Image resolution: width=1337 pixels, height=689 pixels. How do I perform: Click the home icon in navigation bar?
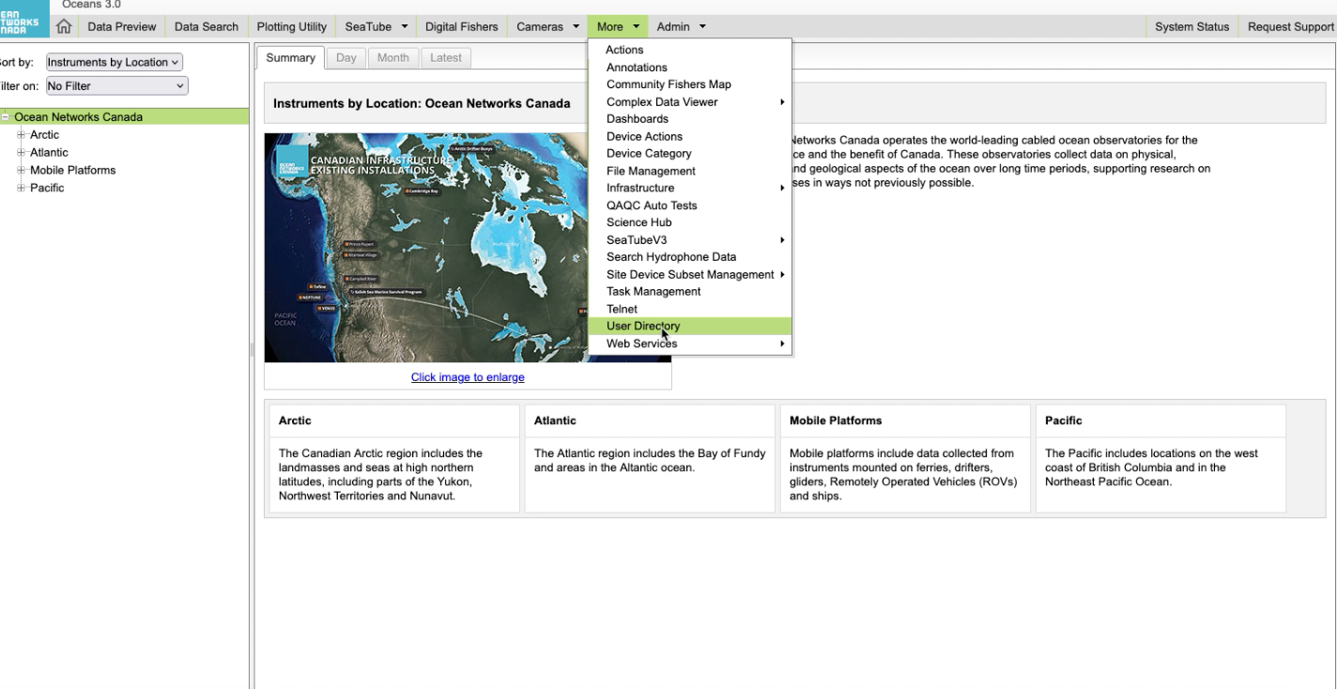coord(66,27)
